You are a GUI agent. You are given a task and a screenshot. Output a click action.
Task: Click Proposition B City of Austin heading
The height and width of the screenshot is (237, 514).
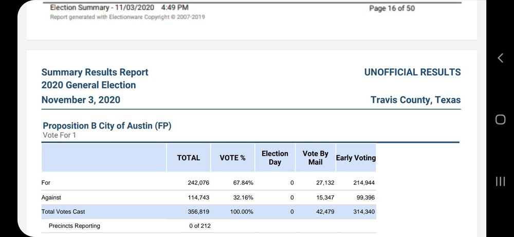[107, 126]
